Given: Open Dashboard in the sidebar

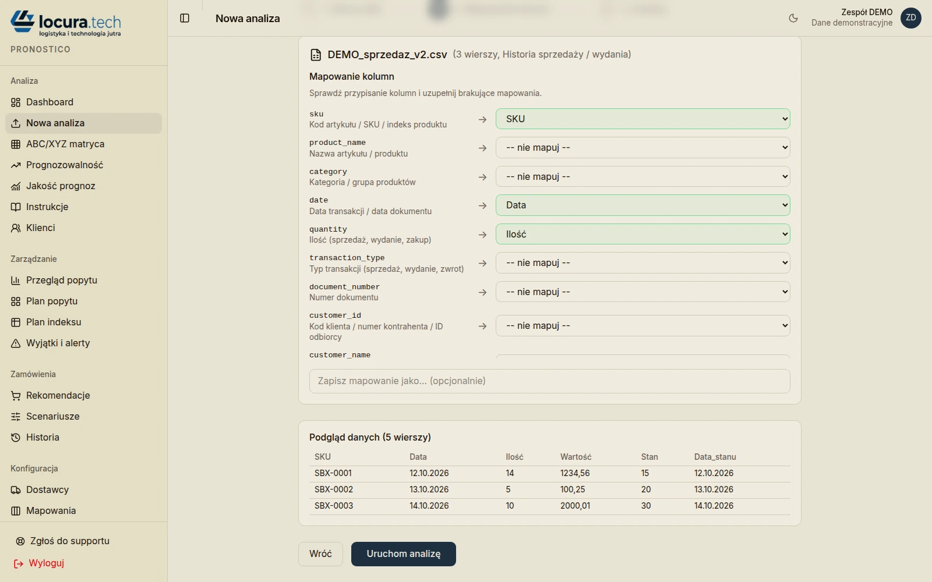Looking at the screenshot, I should coord(83,102).
